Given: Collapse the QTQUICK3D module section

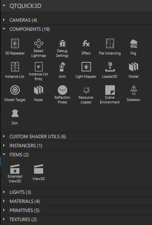Looking at the screenshot, I should [x=4, y=6].
